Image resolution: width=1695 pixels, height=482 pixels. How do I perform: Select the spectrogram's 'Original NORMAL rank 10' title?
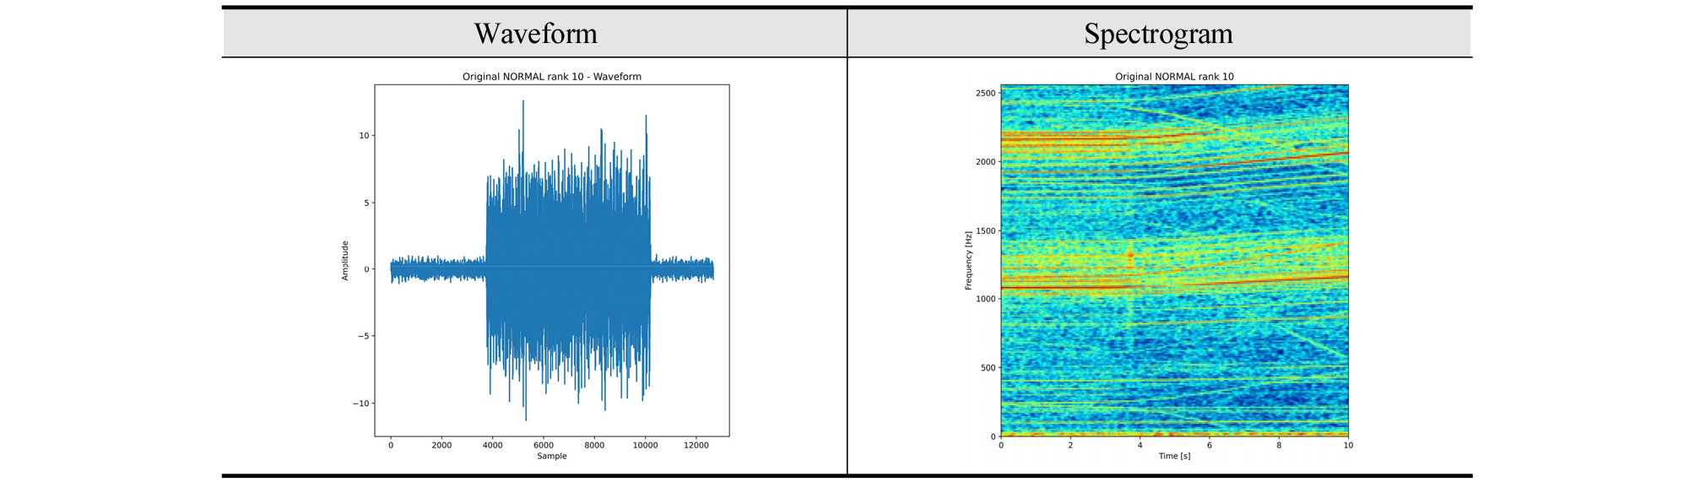tap(1174, 77)
